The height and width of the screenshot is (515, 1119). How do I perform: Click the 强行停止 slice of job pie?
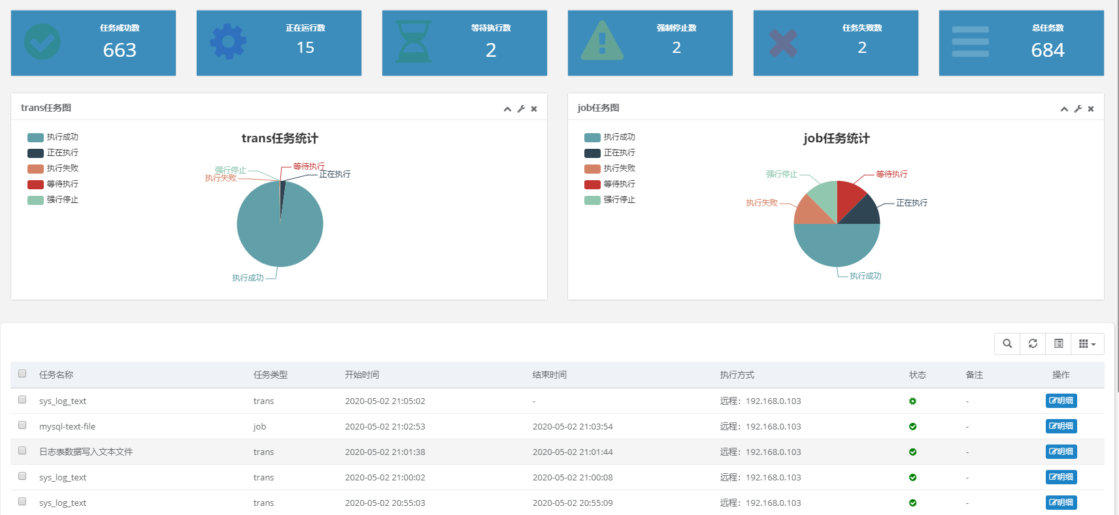pyautogui.click(x=826, y=198)
